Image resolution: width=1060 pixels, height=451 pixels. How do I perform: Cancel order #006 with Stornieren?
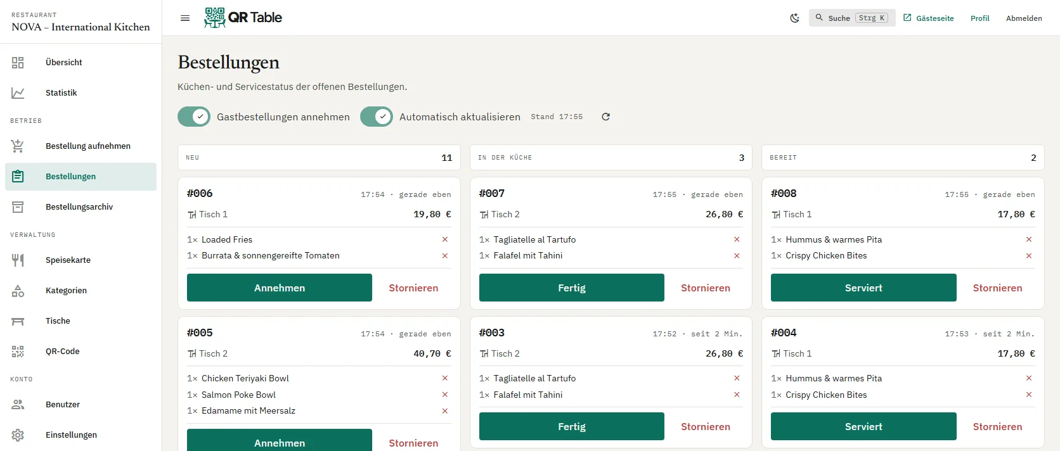tap(413, 288)
